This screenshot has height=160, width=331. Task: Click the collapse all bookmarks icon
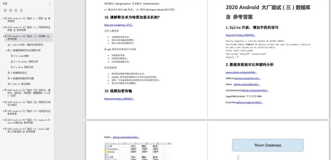(10, 11)
